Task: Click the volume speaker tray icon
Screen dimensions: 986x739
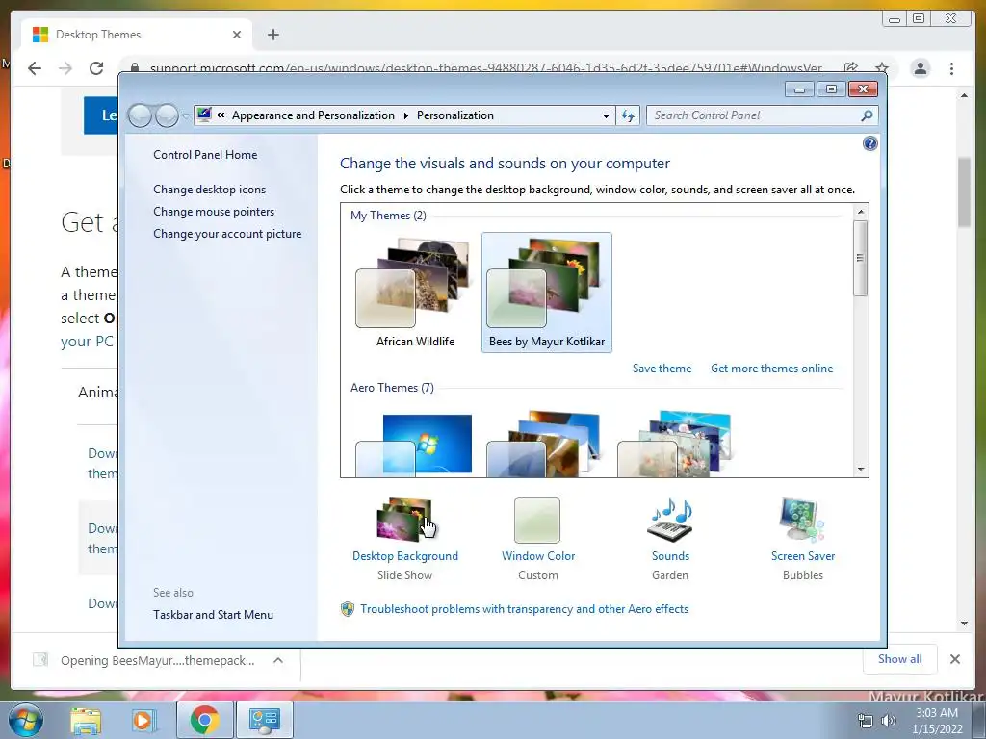Action: pyautogui.click(x=889, y=721)
